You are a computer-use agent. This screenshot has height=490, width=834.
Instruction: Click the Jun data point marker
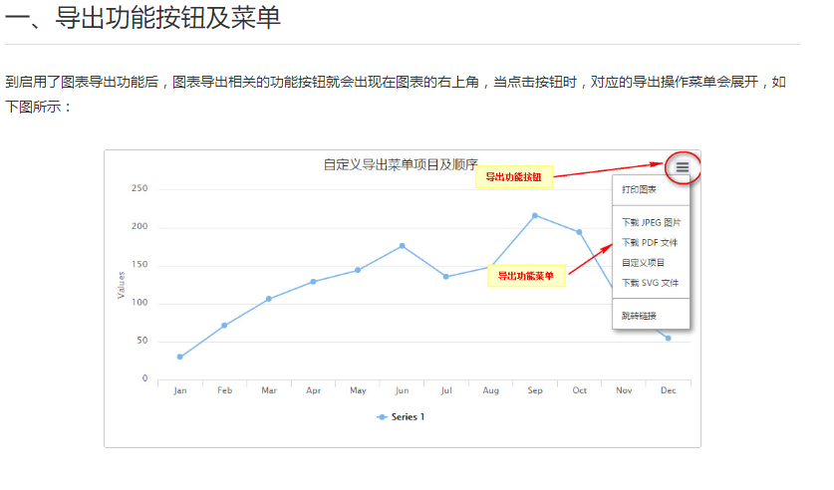point(403,246)
